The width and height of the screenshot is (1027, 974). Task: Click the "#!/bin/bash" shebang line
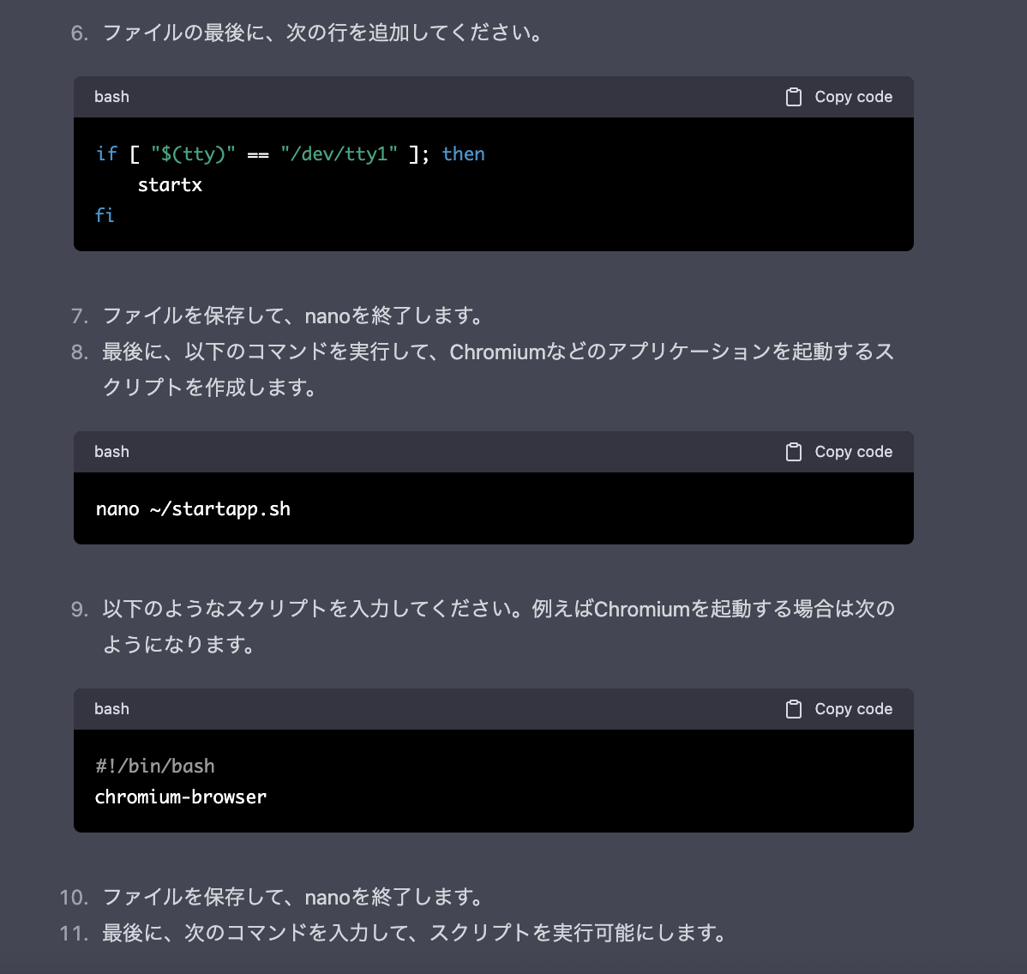point(155,767)
